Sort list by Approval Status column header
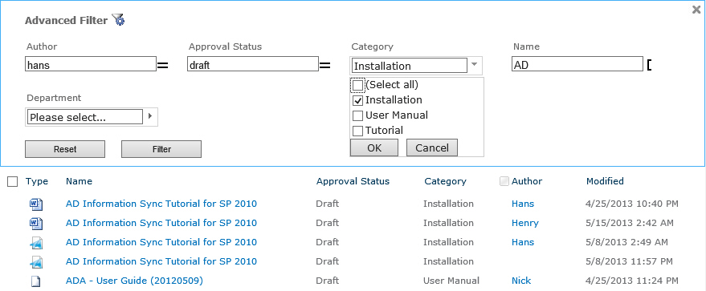Screen dimensions: 706x291 pyautogui.click(x=353, y=181)
